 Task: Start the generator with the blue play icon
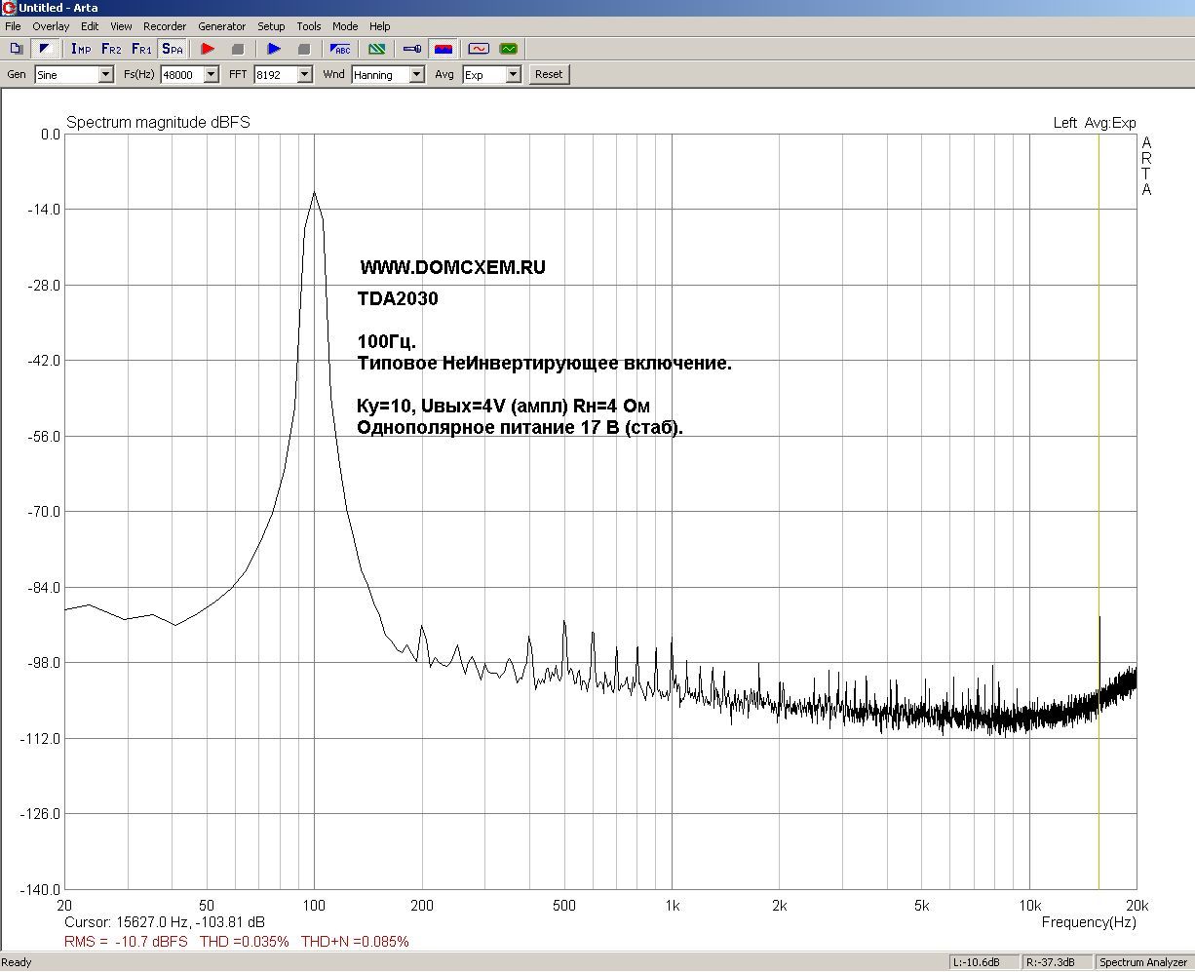click(x=274, y=48)
